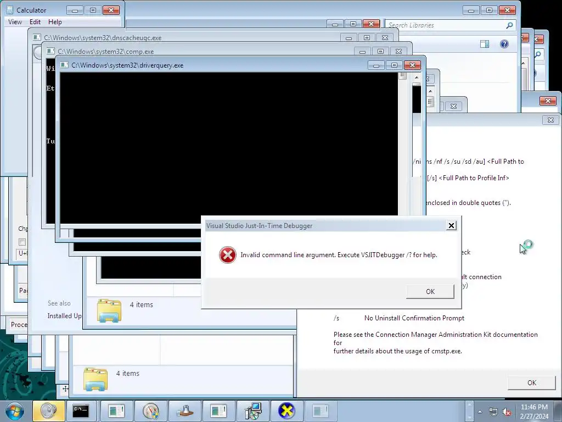Click the magnifier icon in Search Libraries
The image size is (562, 422).
pyautogui.click(x=509, y=25)
